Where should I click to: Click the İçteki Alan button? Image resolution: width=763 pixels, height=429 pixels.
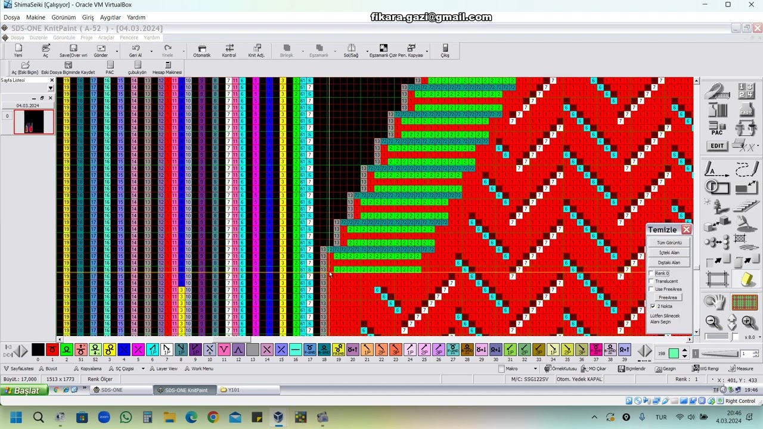click(x=669, y=253)
